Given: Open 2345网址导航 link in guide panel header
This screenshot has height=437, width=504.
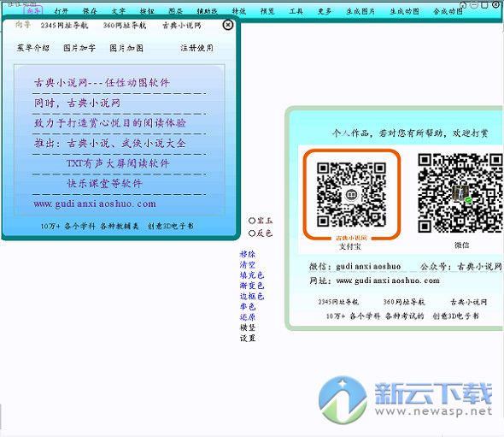Looking at the screenshot, I should (64, 25).
